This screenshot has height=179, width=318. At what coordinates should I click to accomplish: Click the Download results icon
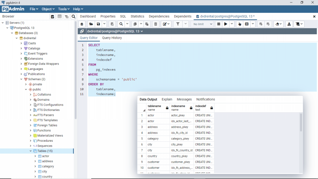[289, 24]
